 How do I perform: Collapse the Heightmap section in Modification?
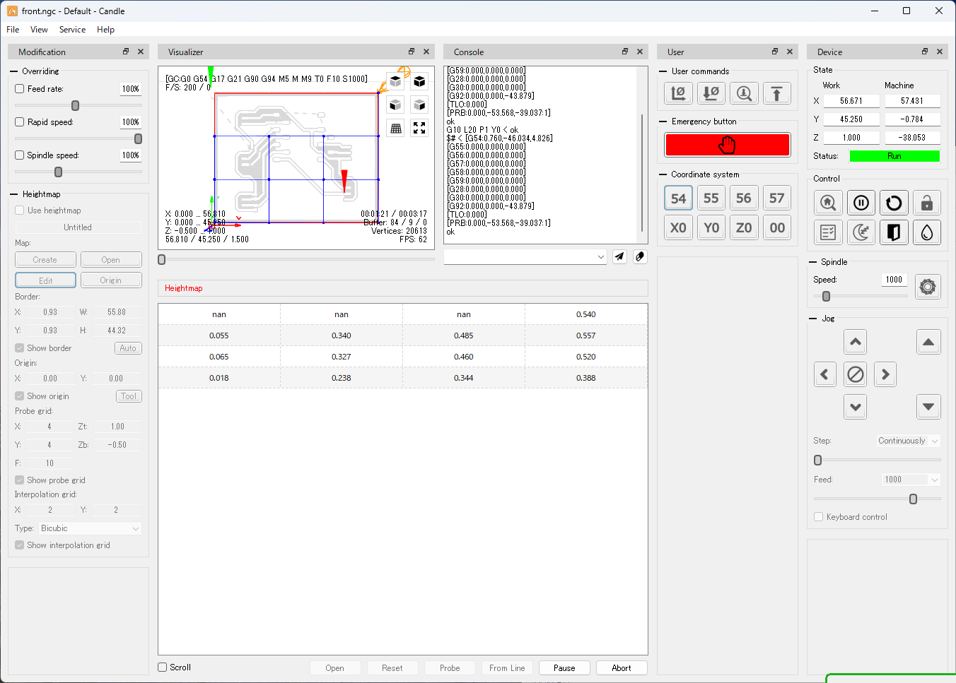click(x=14, y=194)
